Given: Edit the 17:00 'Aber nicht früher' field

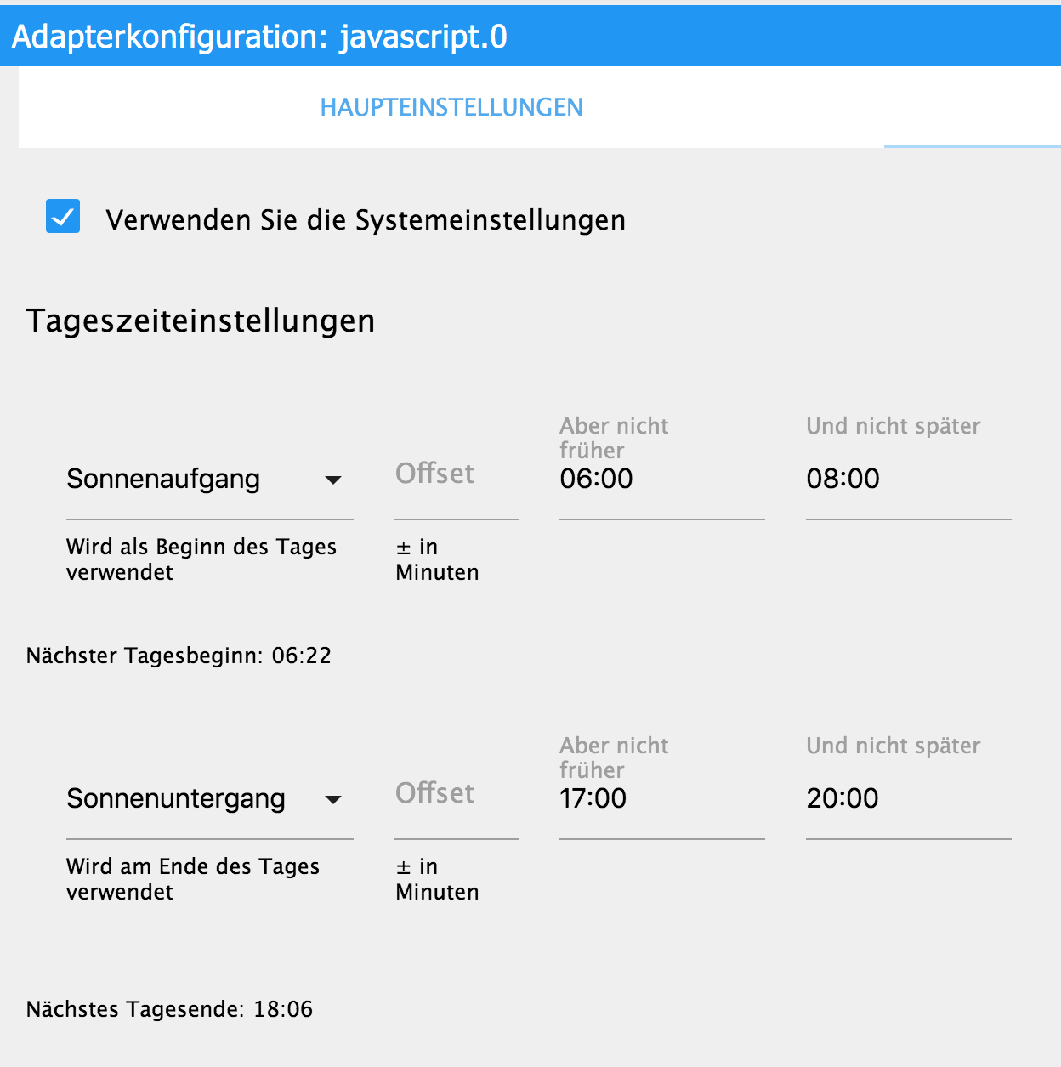Looking at the screenshot, I should coord(661,799).
